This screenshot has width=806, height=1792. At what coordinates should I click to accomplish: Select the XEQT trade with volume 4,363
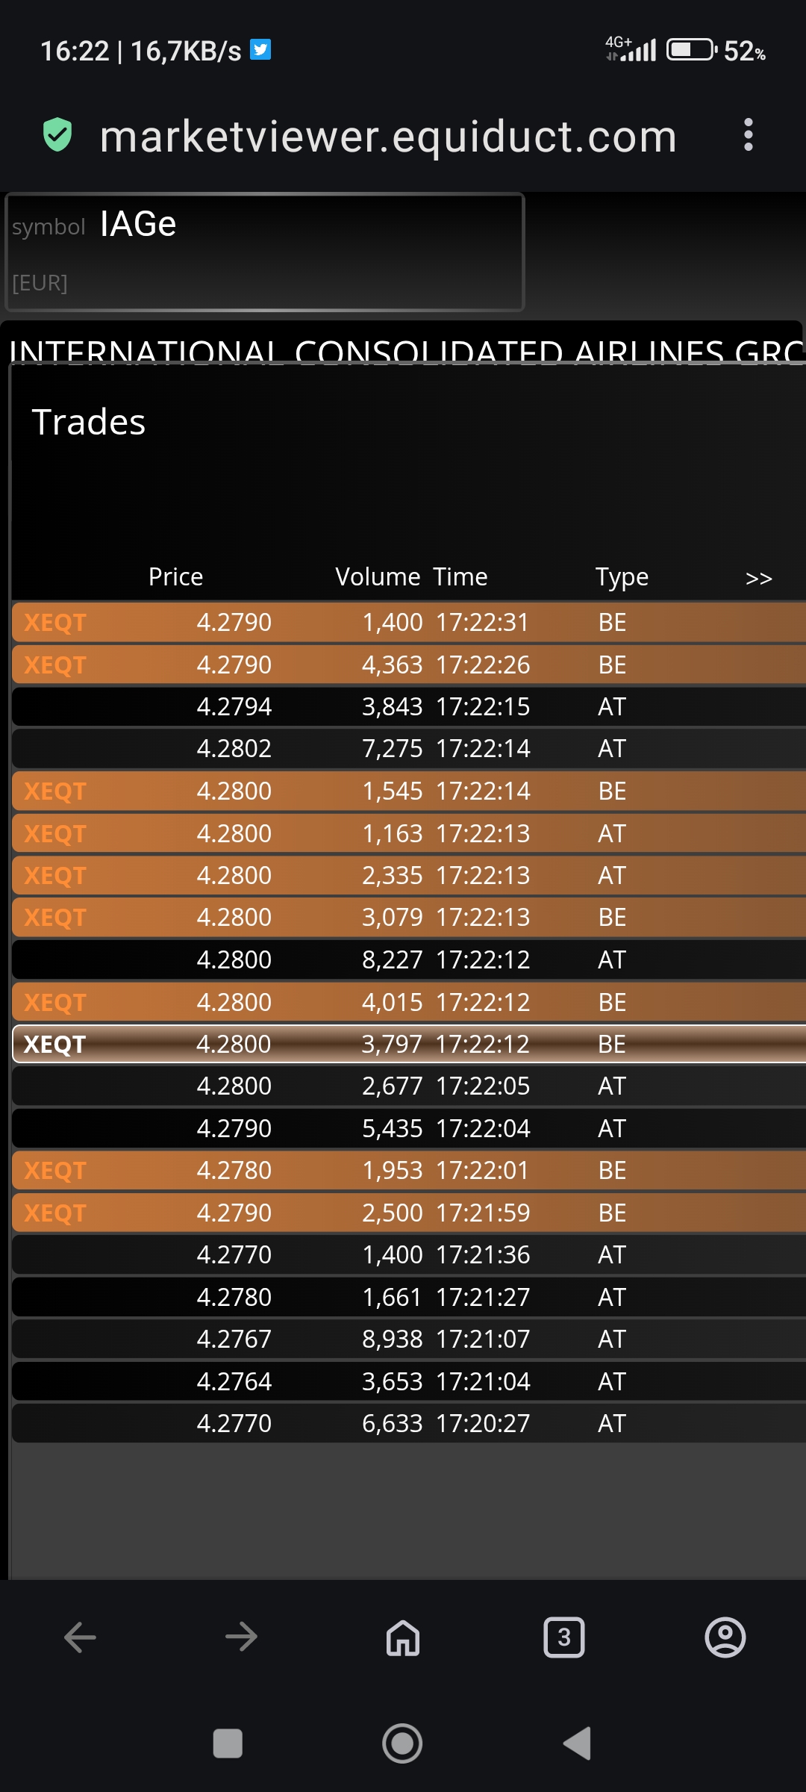coord(409,665)
